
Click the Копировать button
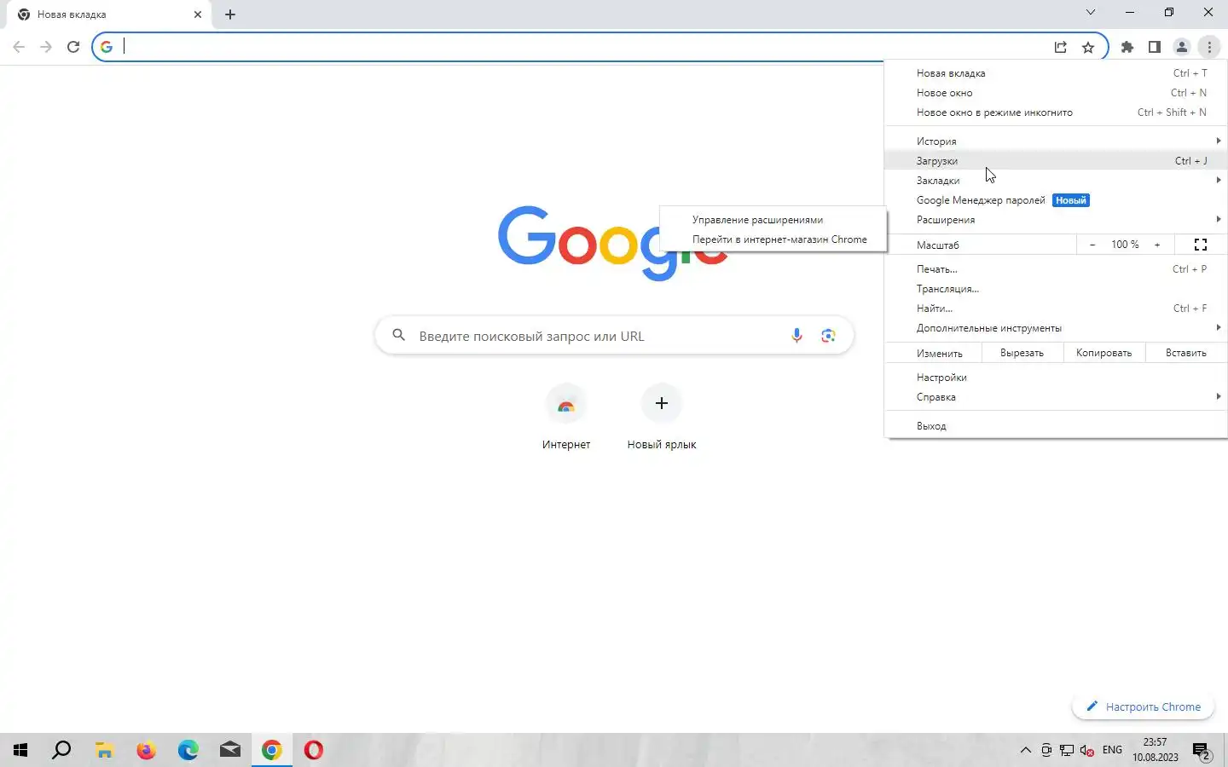1103,353
